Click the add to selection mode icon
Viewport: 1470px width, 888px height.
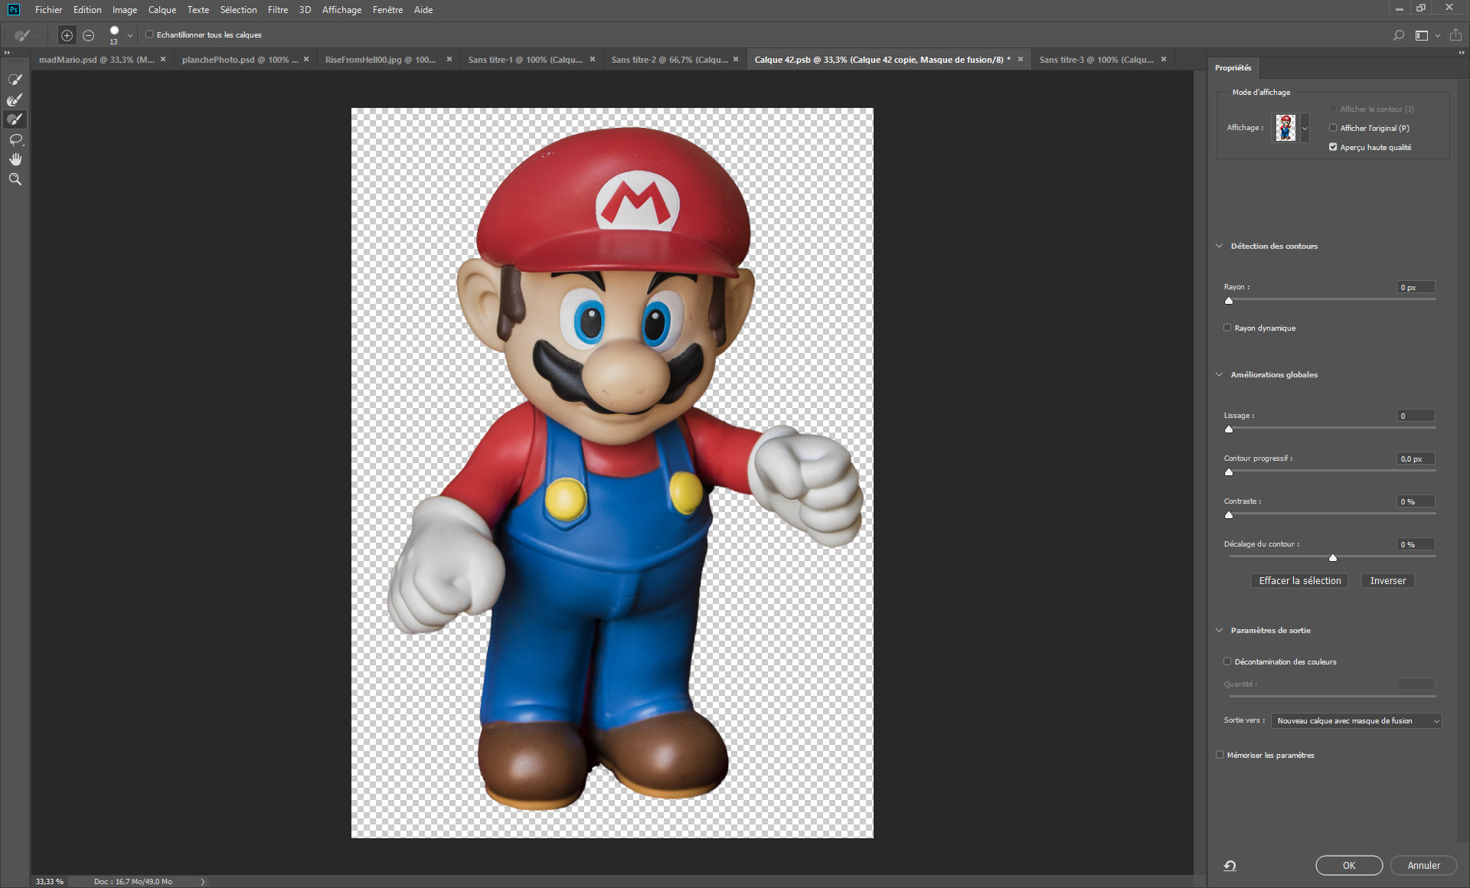[67, 35]
